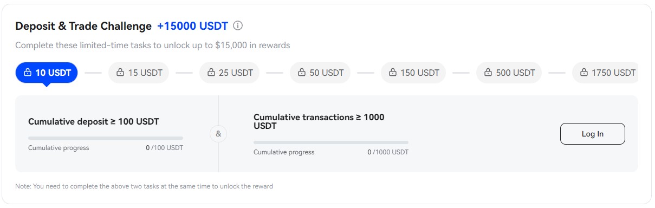Click the lock icon on 15 USDT tier
Image resolution: width=655 pixels, height=208 pixels.
[x=120, y=73]
